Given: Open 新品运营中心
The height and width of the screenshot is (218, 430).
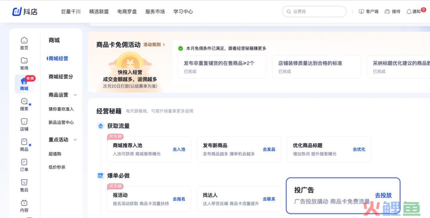Looking at the screenshot, I should (61, 123).
